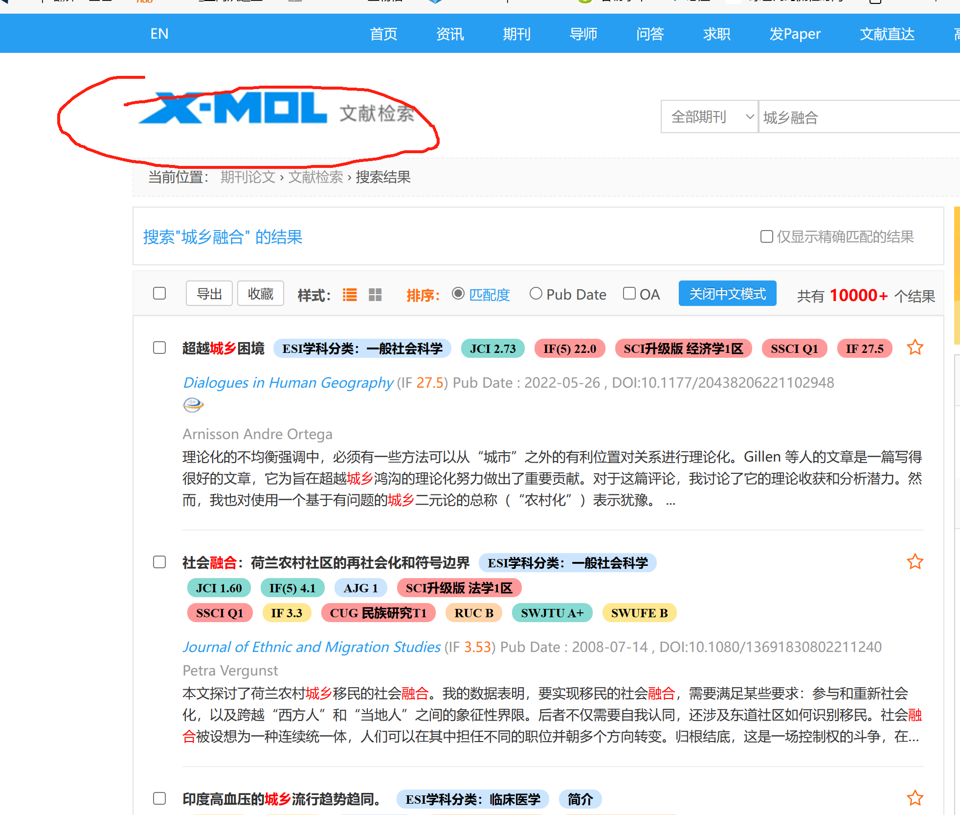Screen dimensions: 960x815
Task: Open the 全部期刊 journal dropdown
Action: tap(709, 117)
